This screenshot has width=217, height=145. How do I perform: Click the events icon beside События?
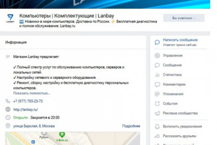click(x=157, y=104)
